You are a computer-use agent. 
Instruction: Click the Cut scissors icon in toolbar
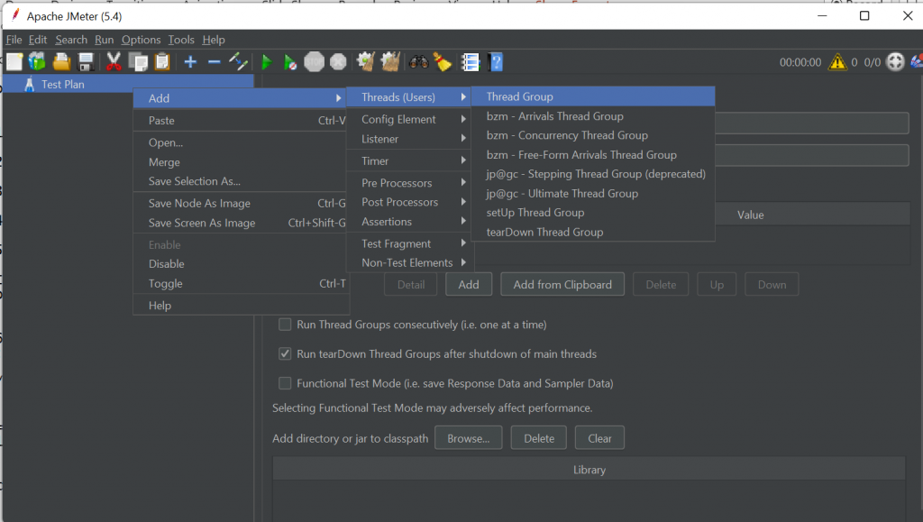point(114,62)
